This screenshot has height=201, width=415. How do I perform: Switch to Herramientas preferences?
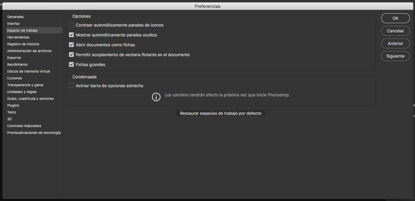pyautogui.click(x=18, y=37)
